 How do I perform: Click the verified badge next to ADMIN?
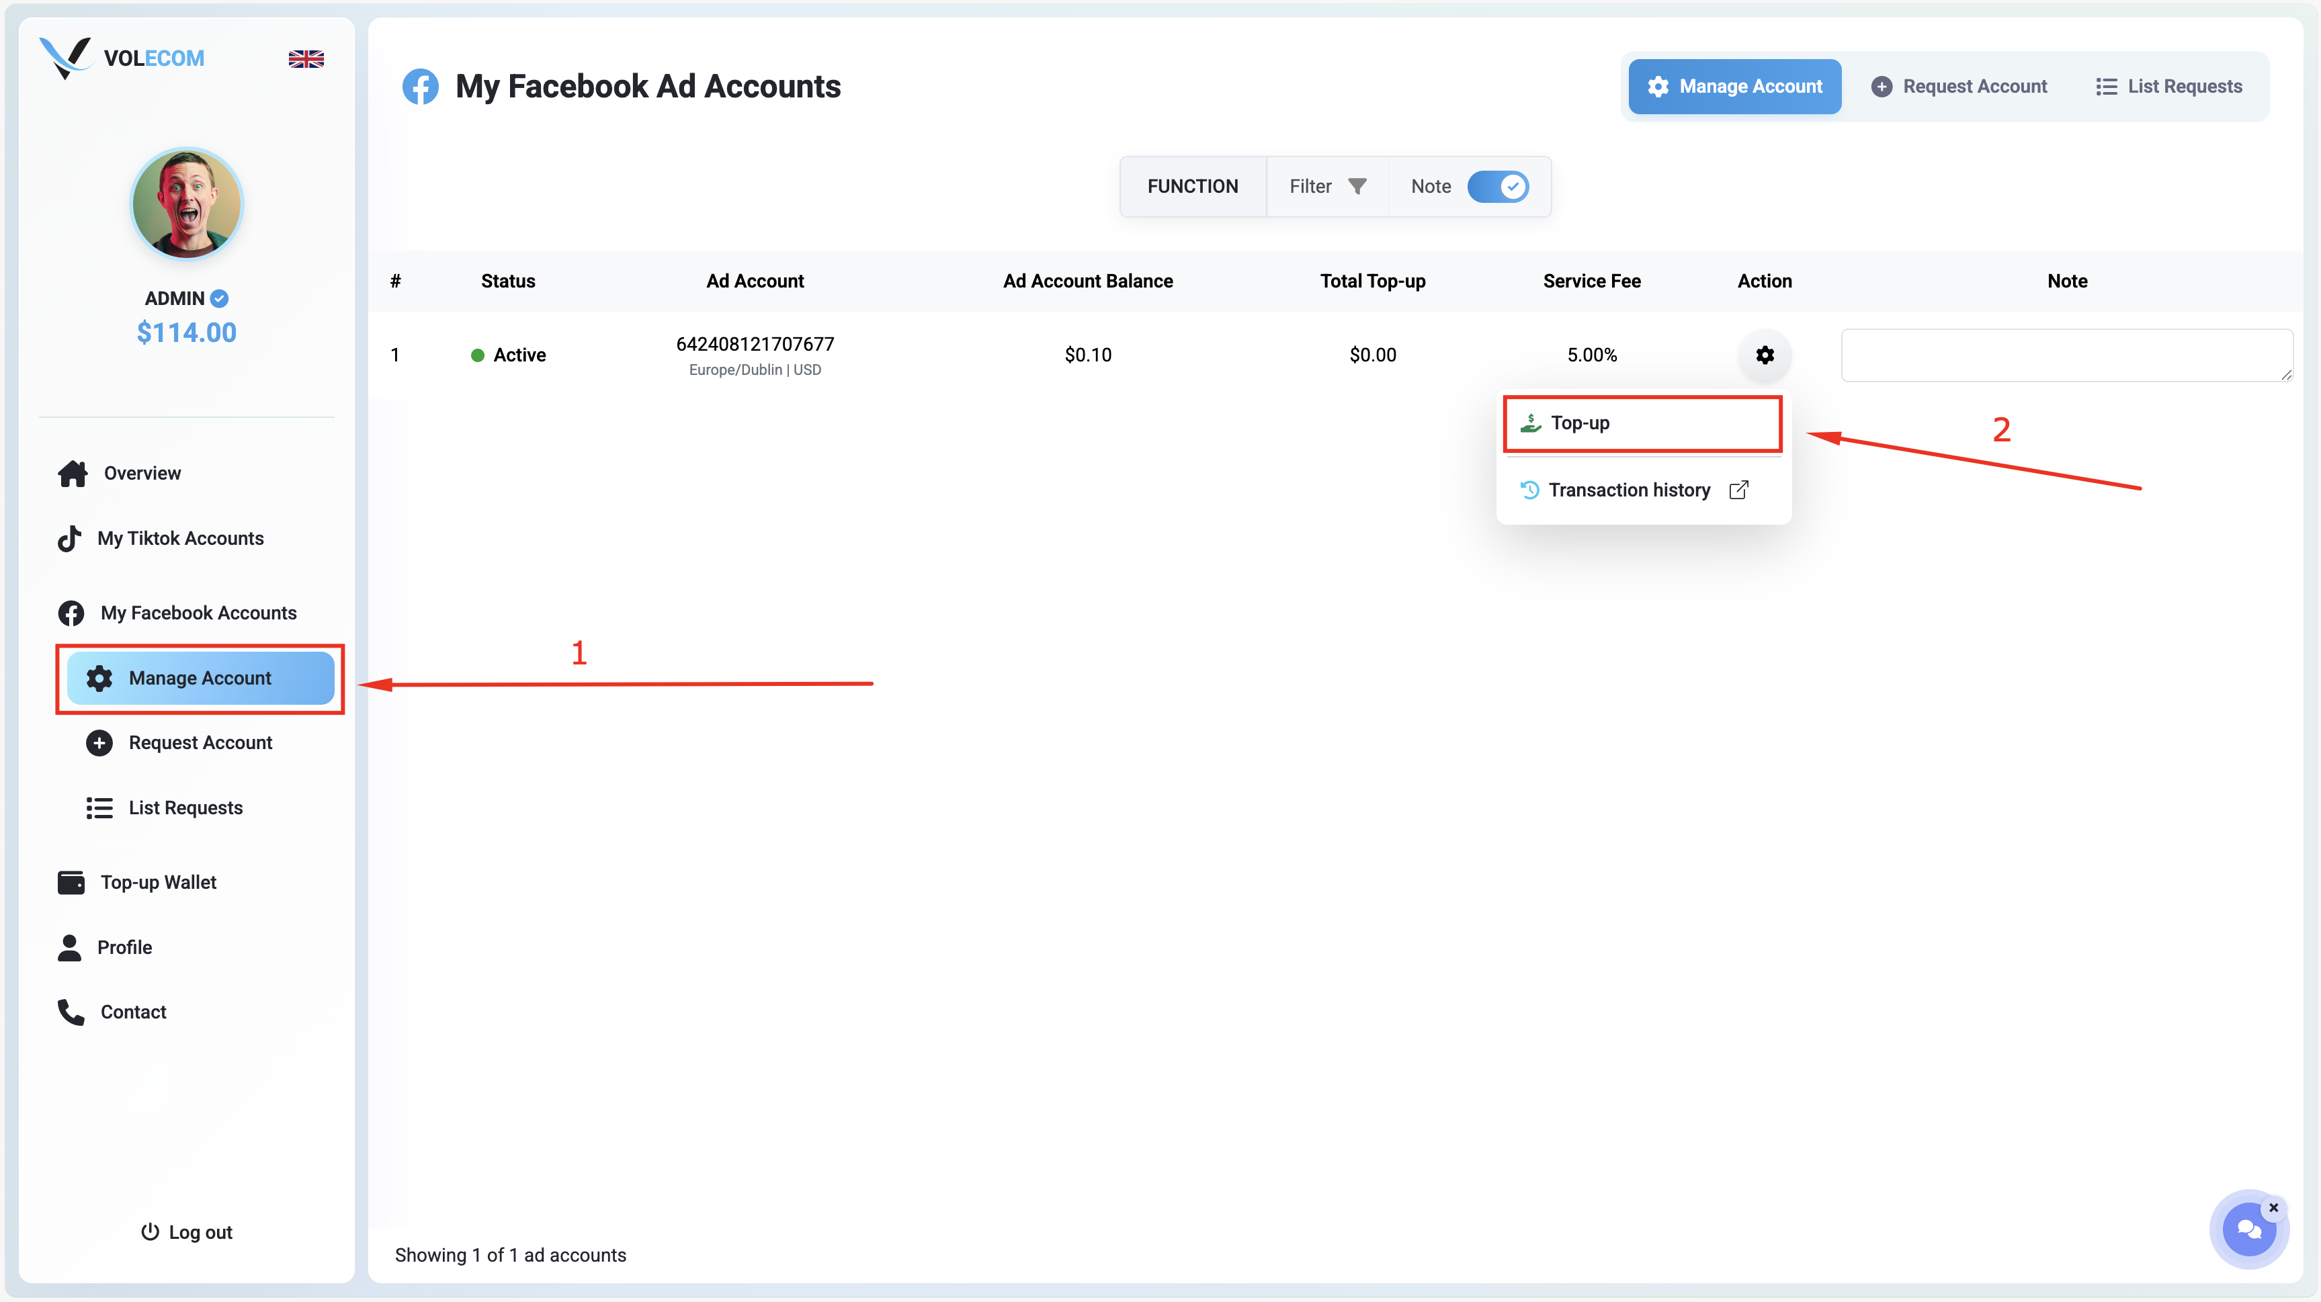(219, 298)
